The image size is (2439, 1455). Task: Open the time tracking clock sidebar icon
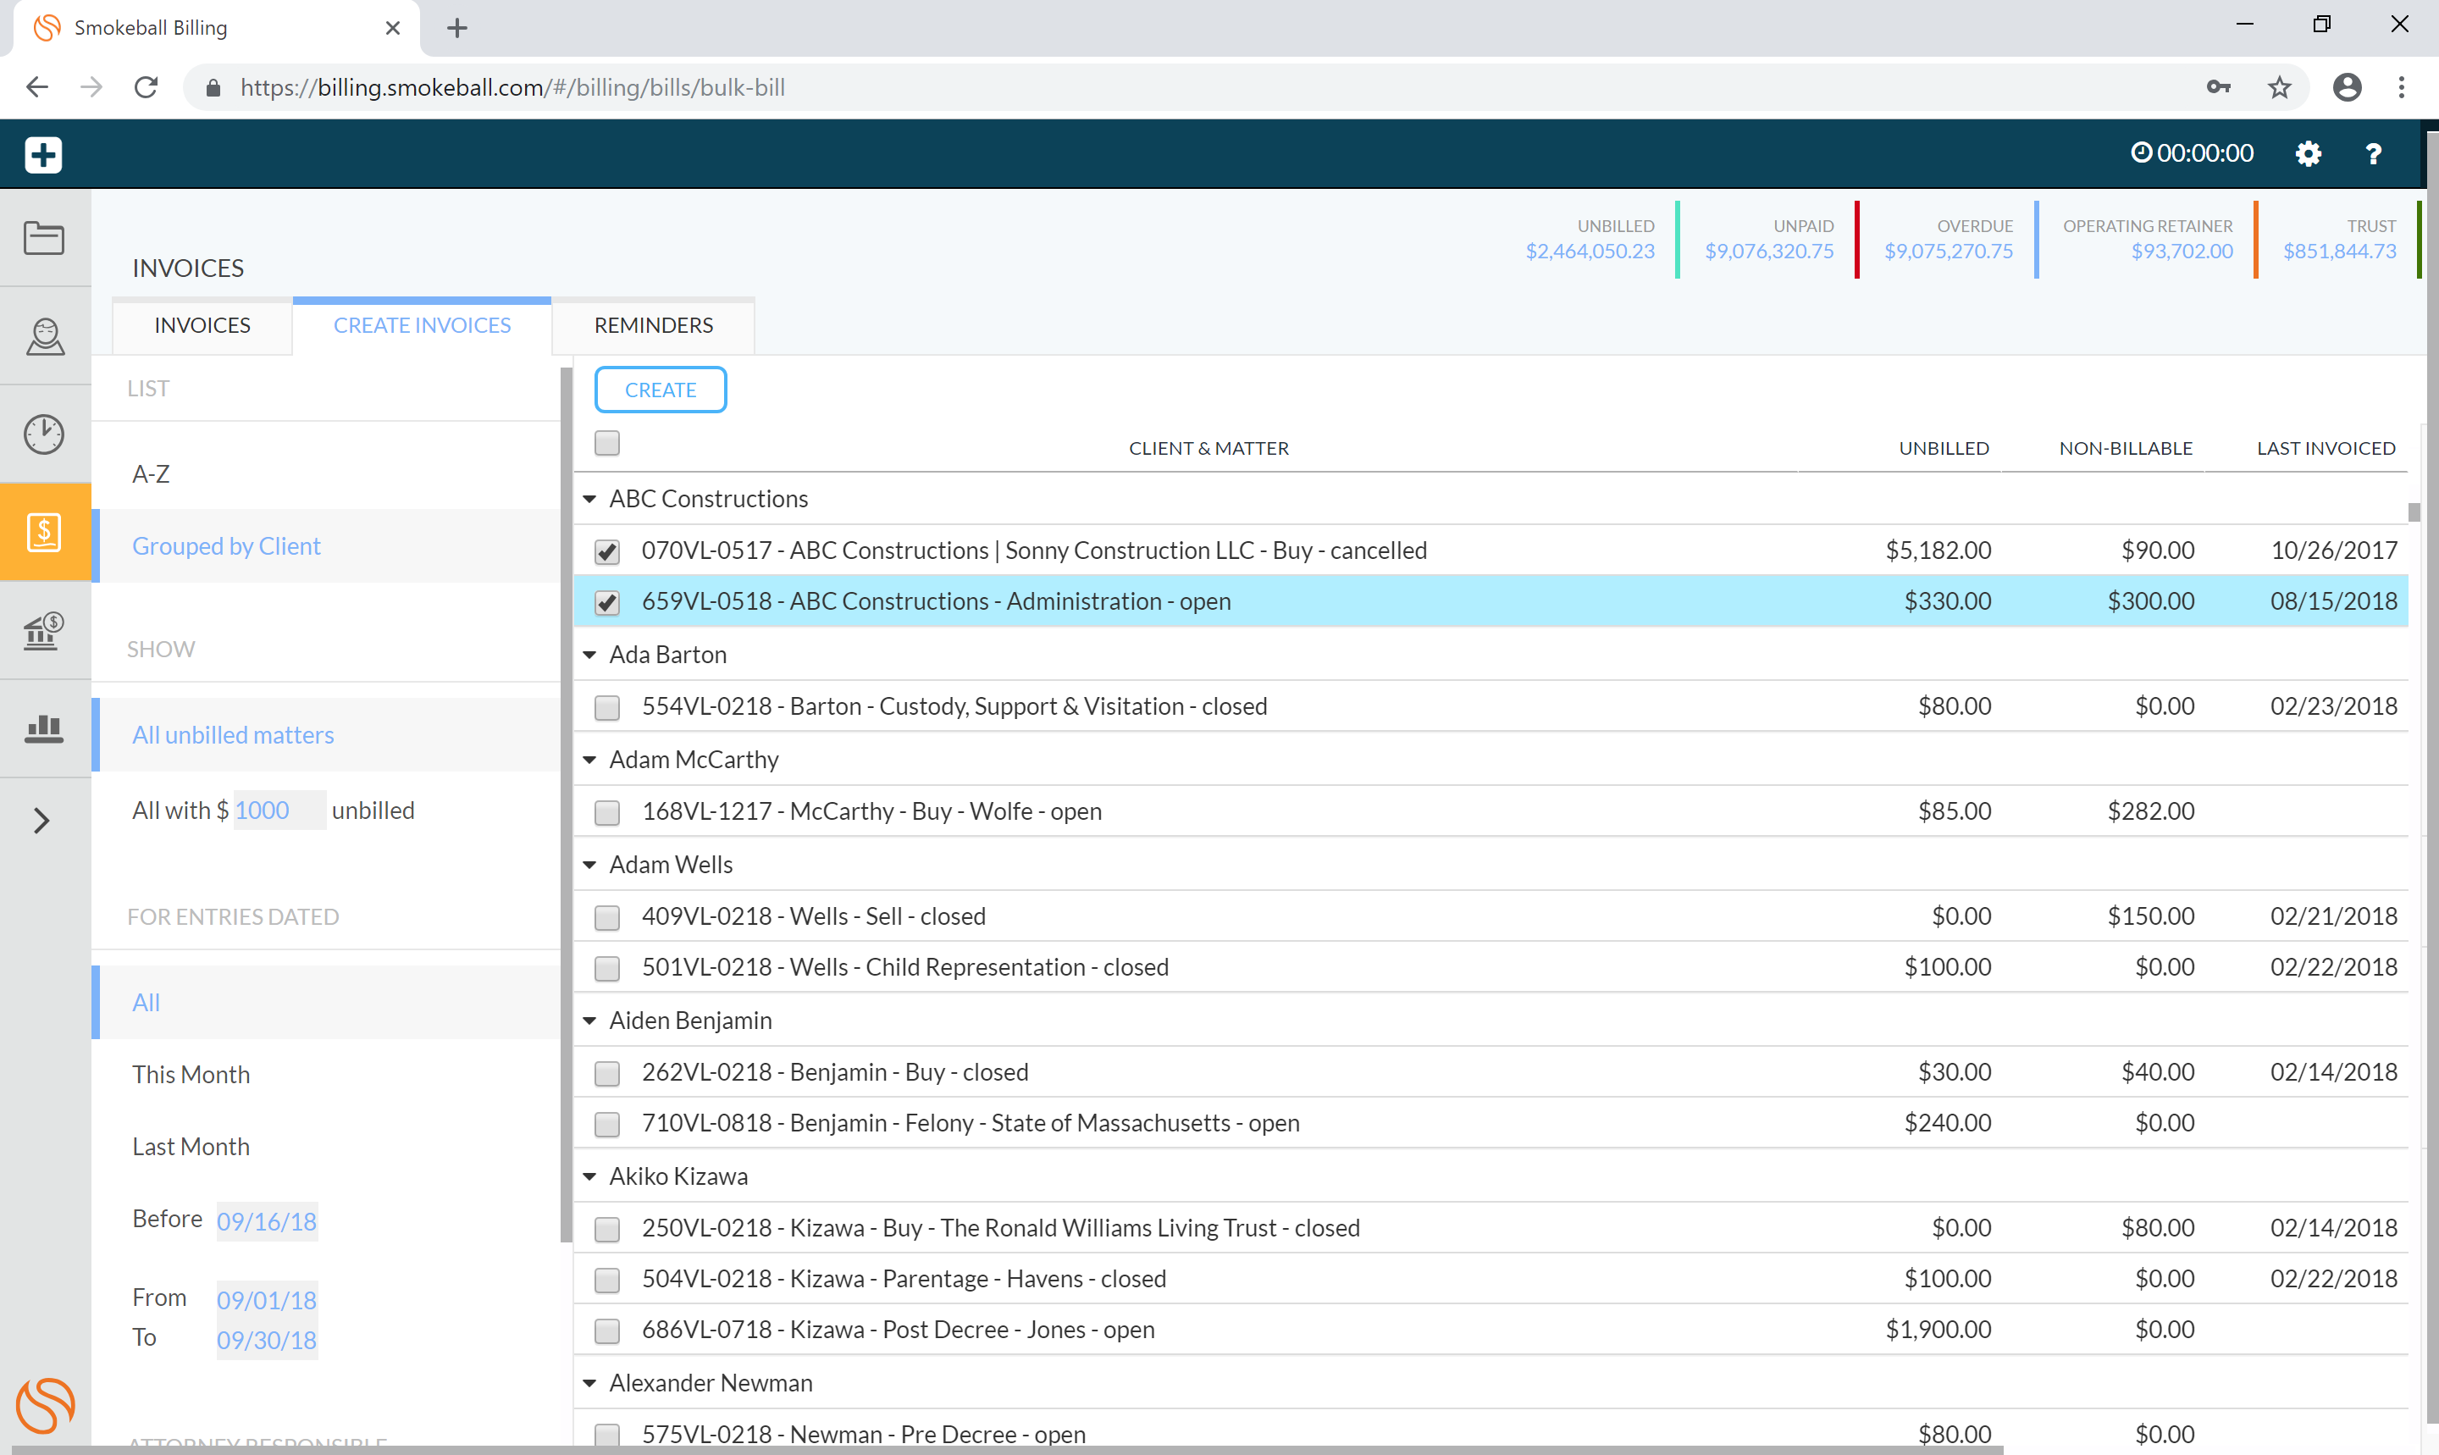tap(44, 434)
